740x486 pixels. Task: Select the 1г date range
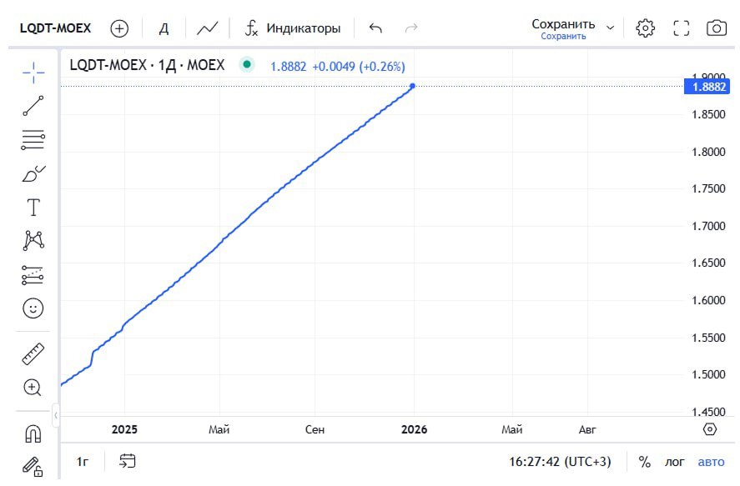(x=83, y=461)
